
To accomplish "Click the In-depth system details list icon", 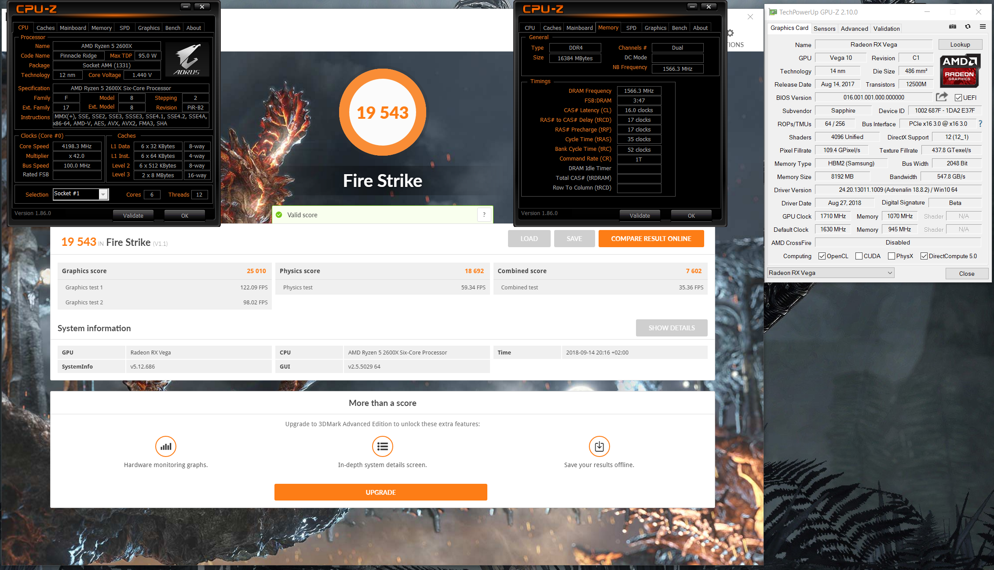I will [383, 446].
